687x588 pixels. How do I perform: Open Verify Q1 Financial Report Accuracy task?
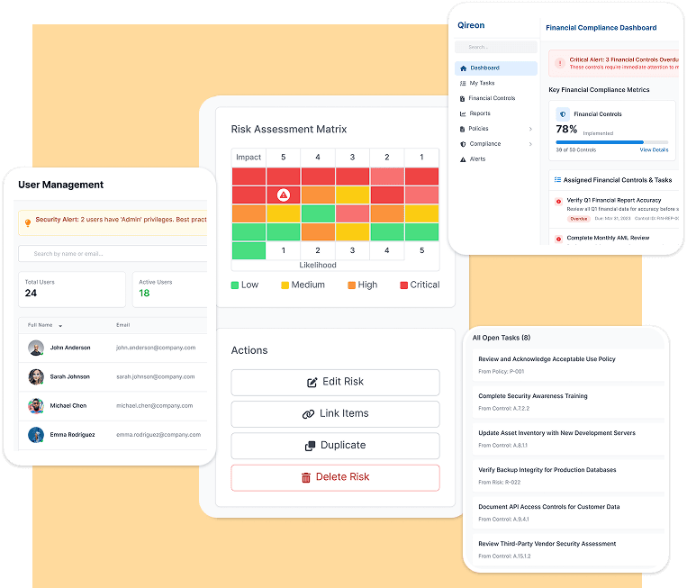pyautogui.click(x=613, y=200)
